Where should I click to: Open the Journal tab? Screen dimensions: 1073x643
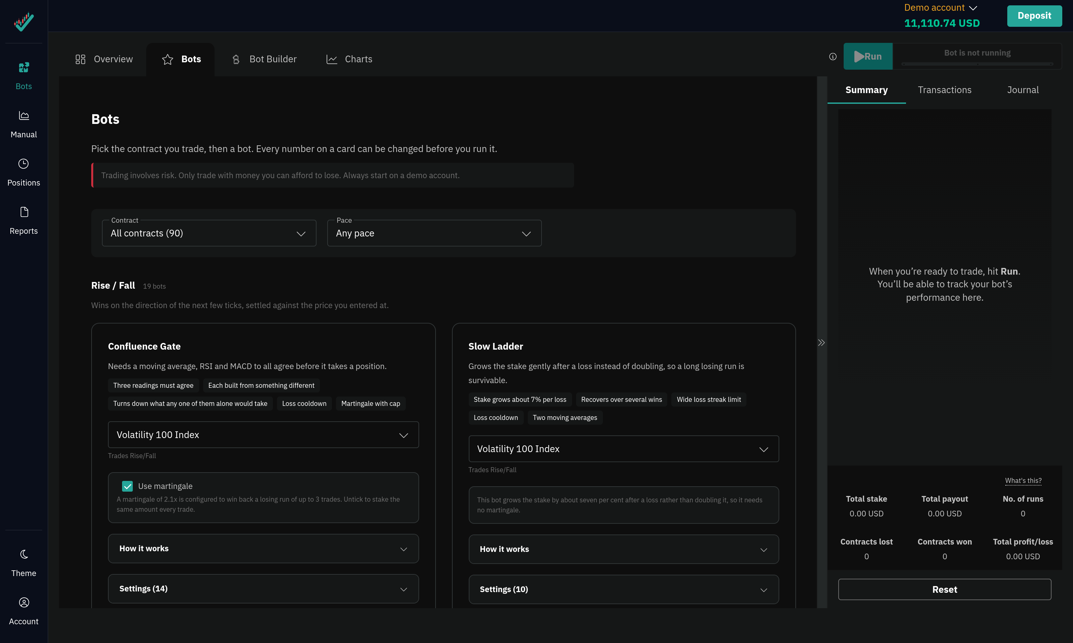tap(1023, 90)
